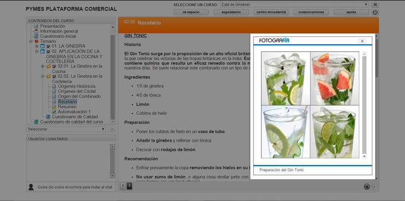Toggle the checkbox for 02.02. La Ginebra en la Coctelería
Screen dimensions: 405x201
[x=54, y=76]
